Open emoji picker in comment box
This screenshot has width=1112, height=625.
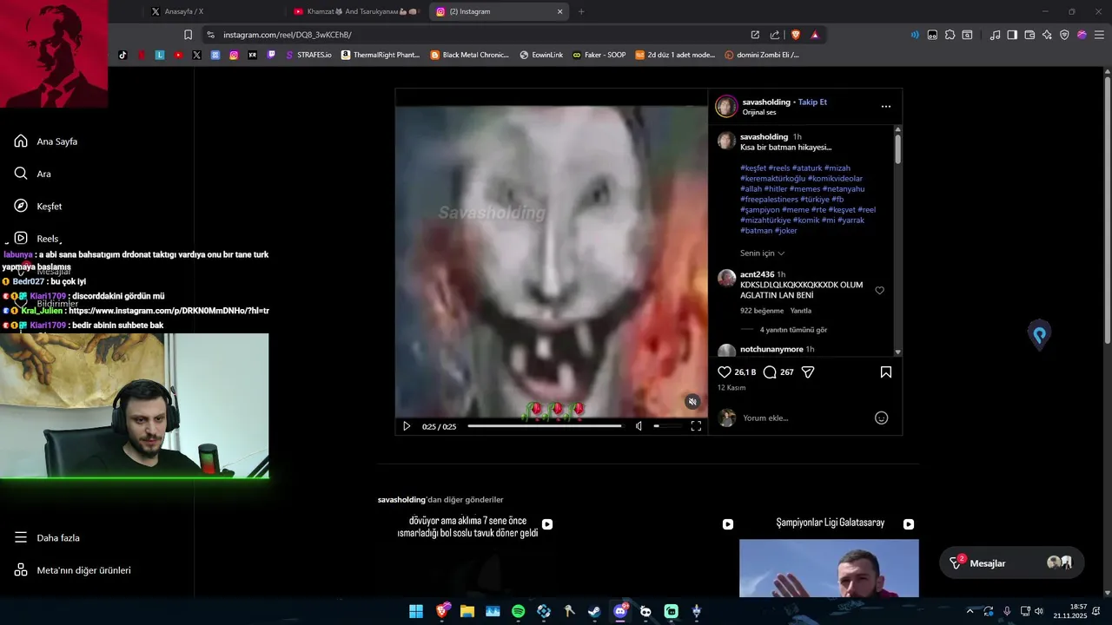[x=881, y=418]
